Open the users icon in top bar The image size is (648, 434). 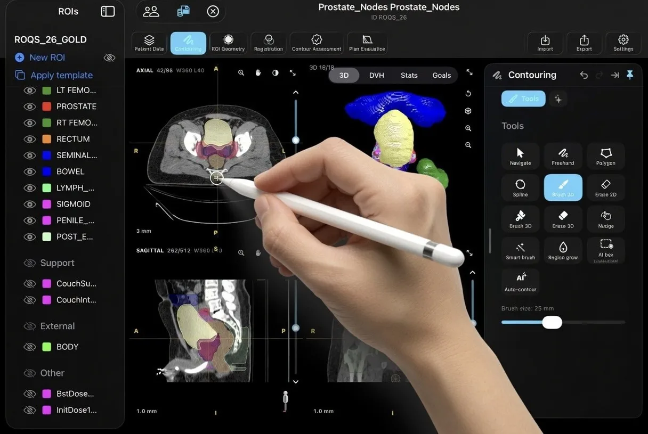[x=151, y=11]
